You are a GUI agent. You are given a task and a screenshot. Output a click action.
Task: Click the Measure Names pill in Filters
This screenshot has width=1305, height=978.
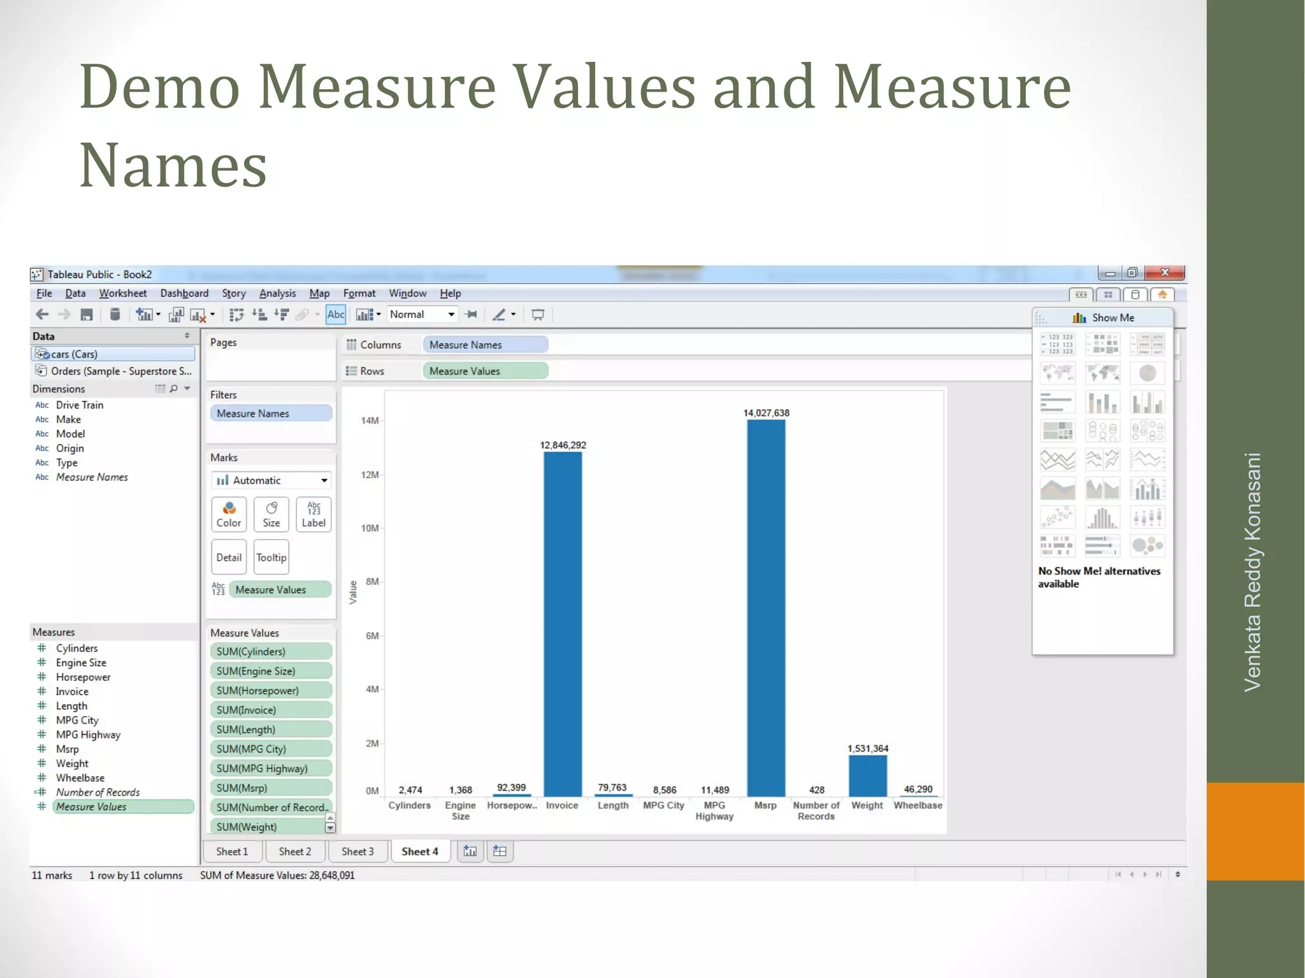point(271,413)
